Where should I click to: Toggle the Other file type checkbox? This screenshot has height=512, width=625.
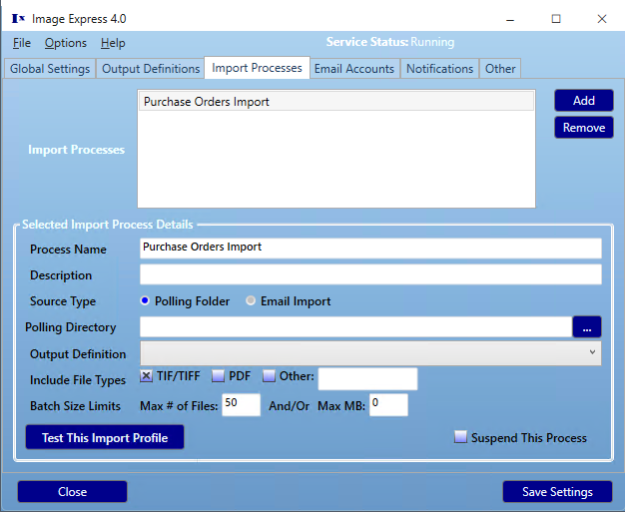(x=269, y=375)
